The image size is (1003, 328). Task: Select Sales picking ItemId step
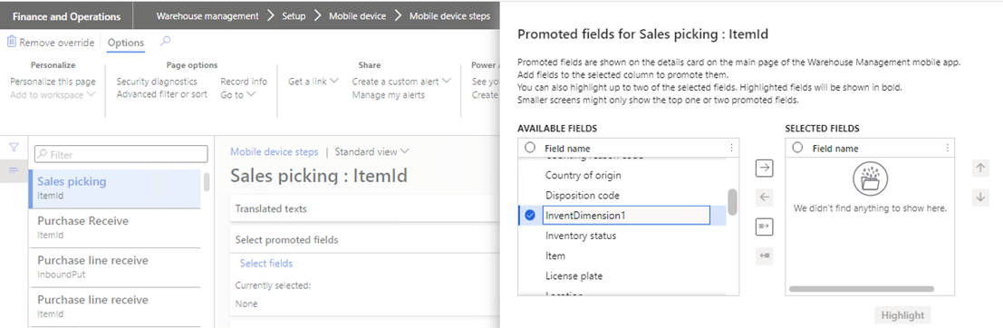coord(115,188)
